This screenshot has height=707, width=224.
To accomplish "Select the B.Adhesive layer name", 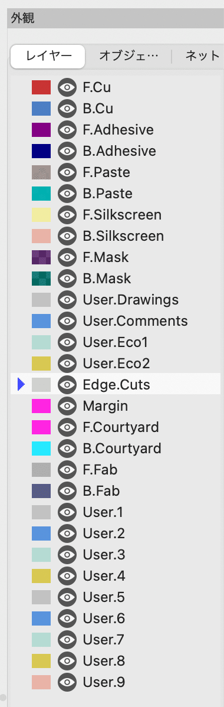I will [120, 151].
